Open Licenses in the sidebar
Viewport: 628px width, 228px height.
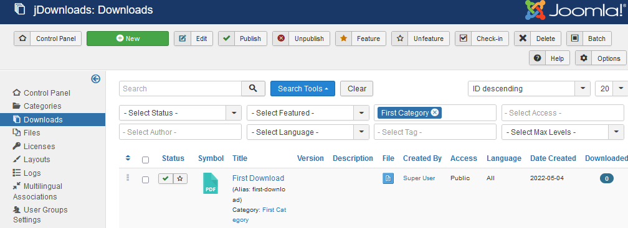pyautogui.click(x=34, y=147)
